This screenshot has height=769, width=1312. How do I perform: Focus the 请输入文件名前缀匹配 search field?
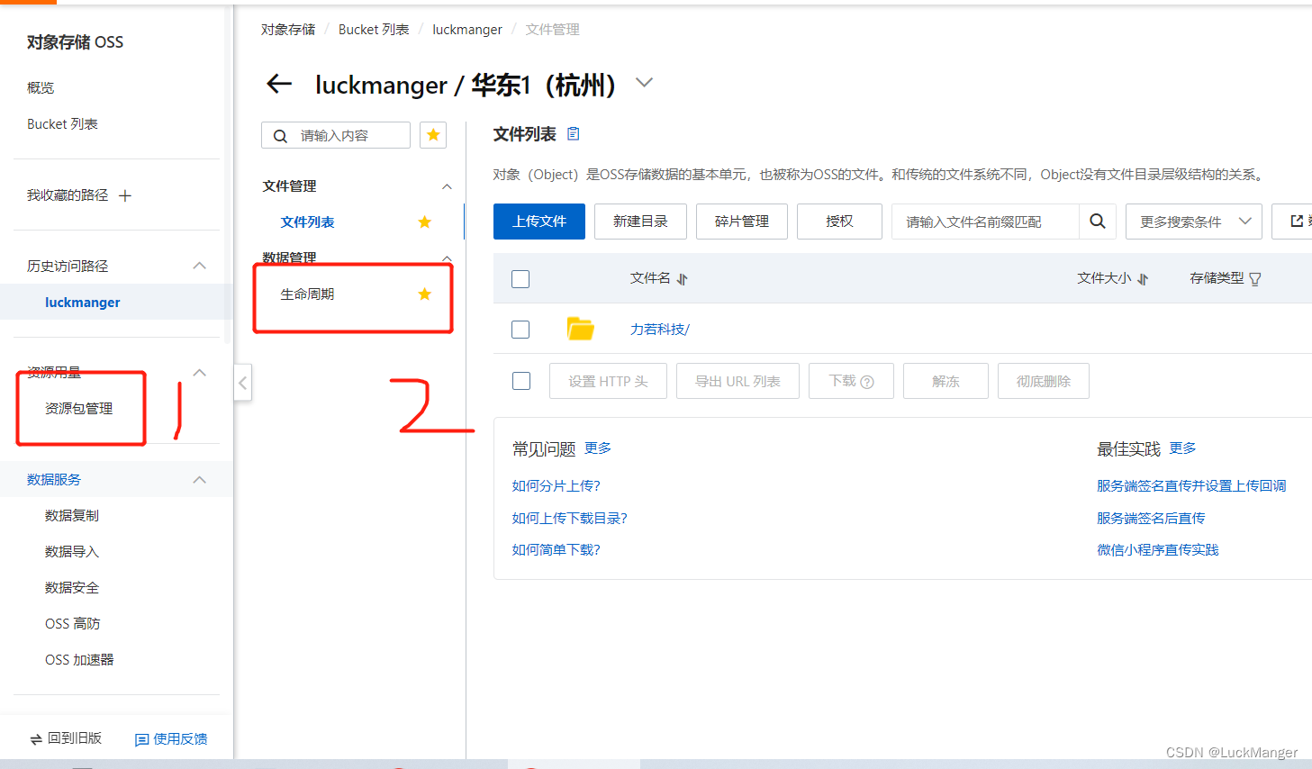point(985,222)
